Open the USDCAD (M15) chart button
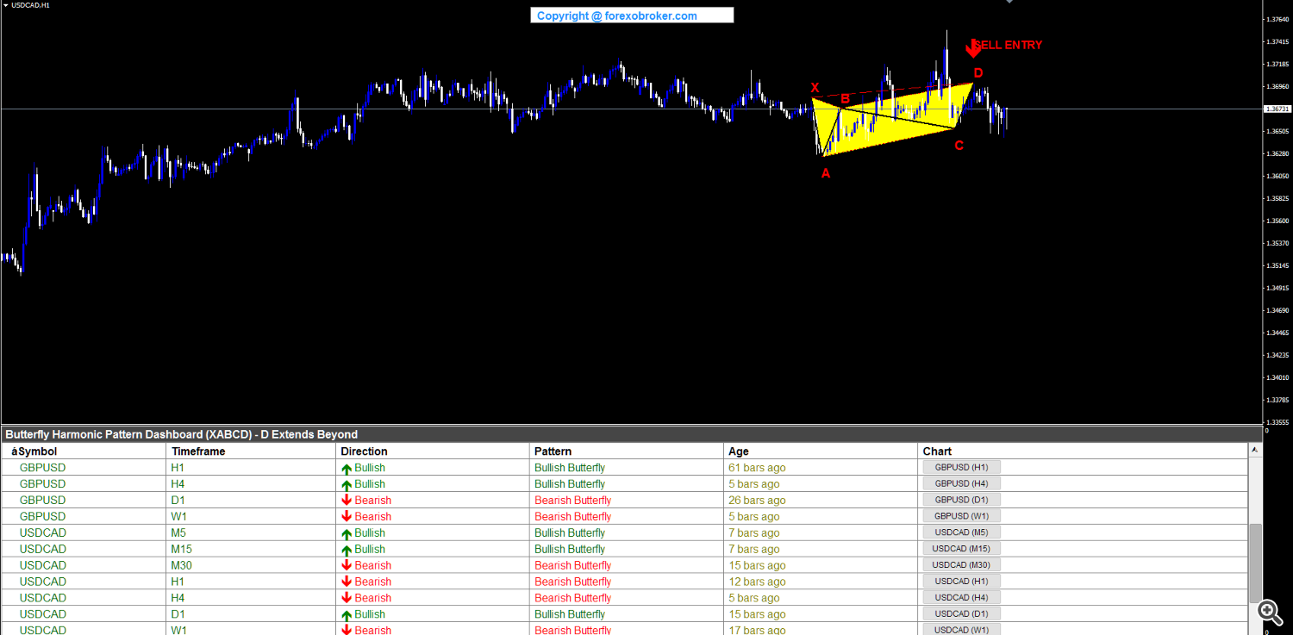This screenshot has height=635, width=1293. click(961, 549)
